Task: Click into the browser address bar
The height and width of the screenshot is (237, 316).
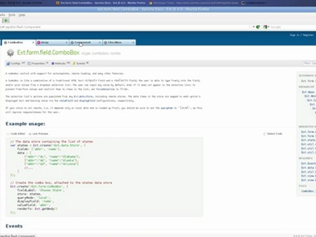Action: coord(125,27)
